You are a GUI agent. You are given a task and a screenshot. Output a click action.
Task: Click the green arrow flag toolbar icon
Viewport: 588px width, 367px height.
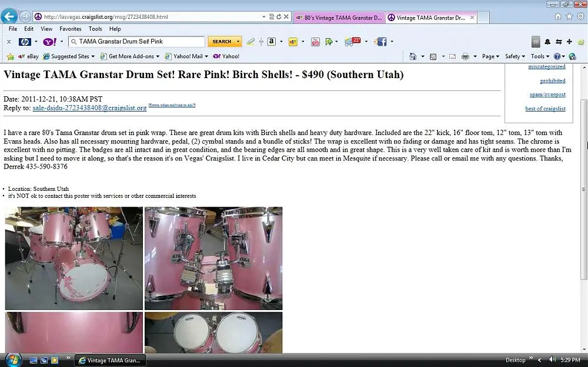(329, 42)
